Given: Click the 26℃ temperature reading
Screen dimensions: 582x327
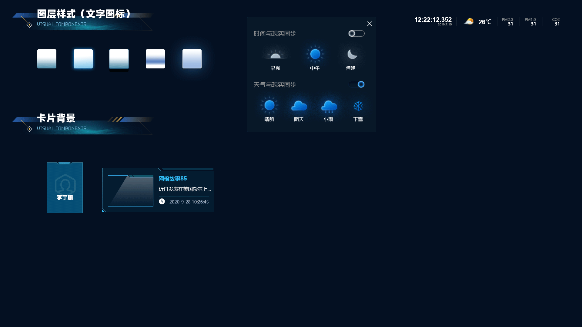Looking at the screenshot, I should pos(485,22).
